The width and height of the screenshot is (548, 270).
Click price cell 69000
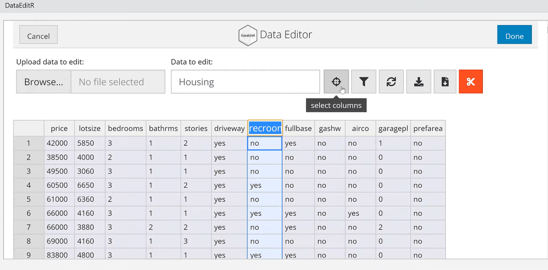click(59, 241)
